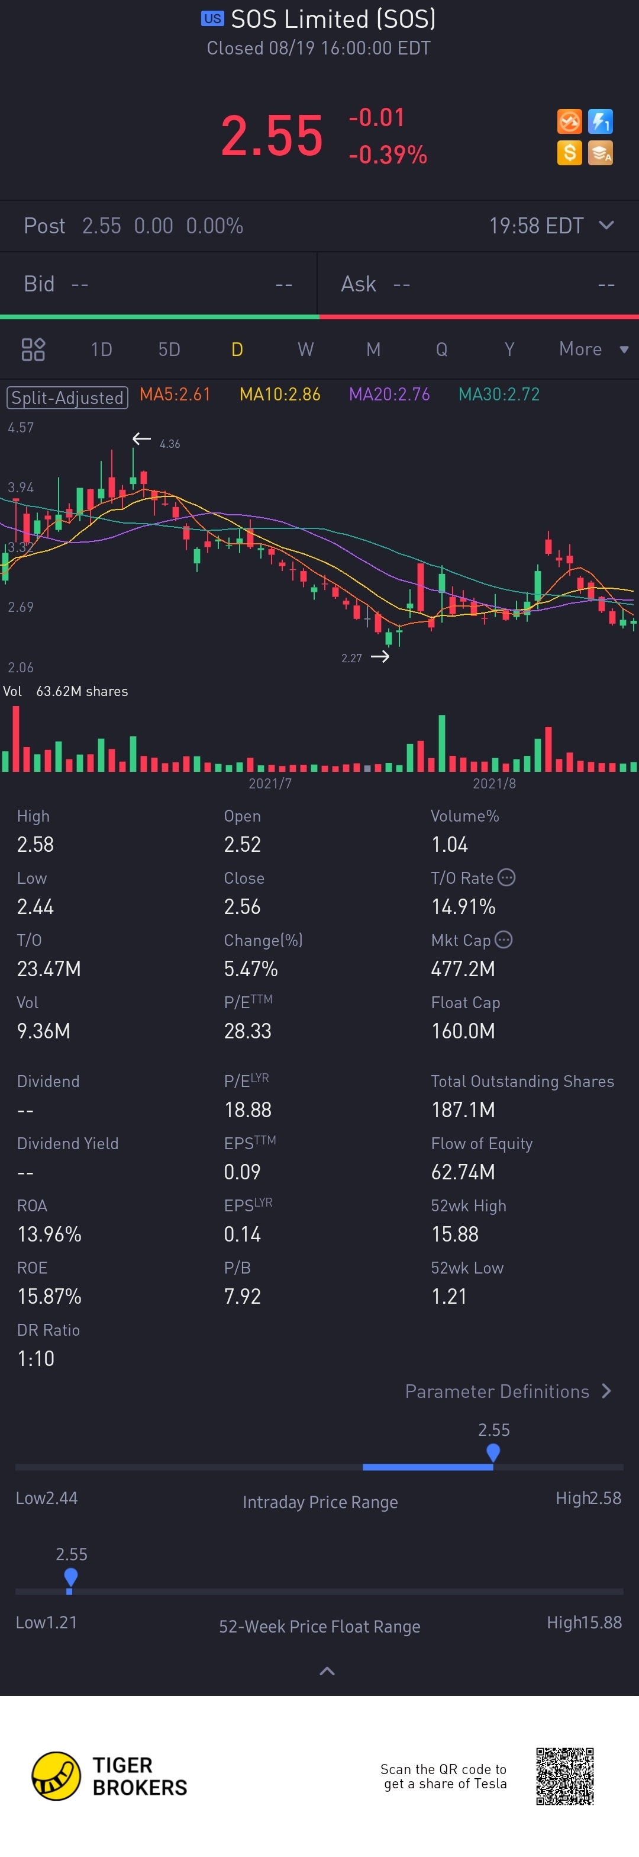Tap the orange coin stack icon
Image resolution: width=639 pixels, height=1857 pixels.
600,153
